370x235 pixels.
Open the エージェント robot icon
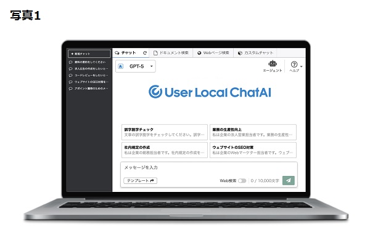point(273,63)
